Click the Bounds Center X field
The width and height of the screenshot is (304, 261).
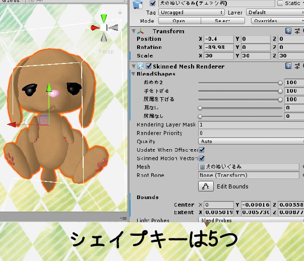pyautogui.click(x=219, y=205)
